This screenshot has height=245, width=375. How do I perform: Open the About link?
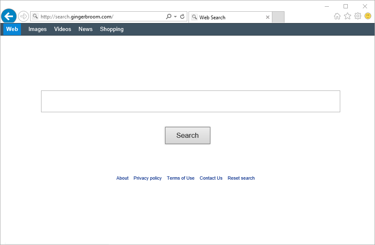coord(122,178)
